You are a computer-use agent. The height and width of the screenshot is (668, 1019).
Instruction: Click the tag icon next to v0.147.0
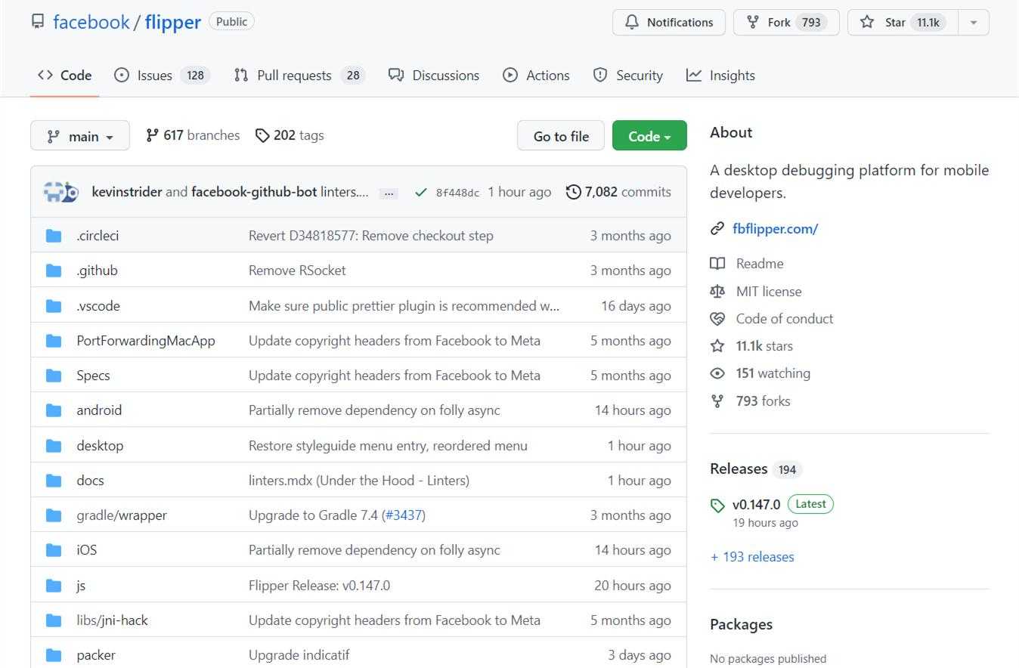tap(717, 506)
